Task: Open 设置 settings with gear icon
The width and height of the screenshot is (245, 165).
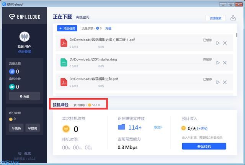Action: pos(24,153)
